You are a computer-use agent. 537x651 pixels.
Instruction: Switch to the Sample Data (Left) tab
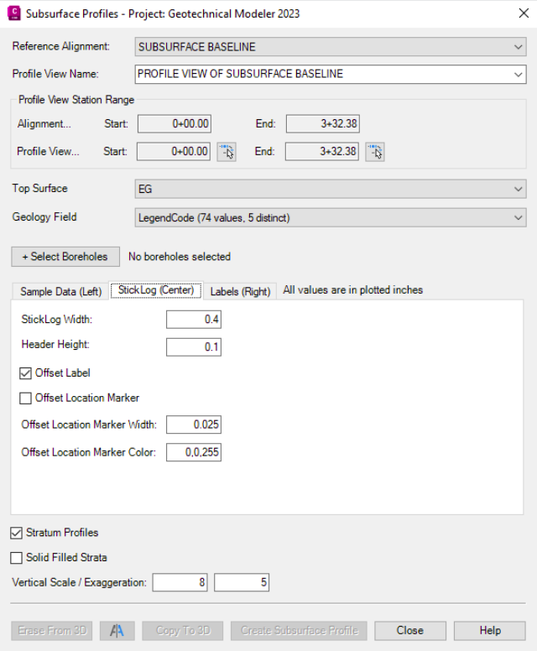point(61,291)
